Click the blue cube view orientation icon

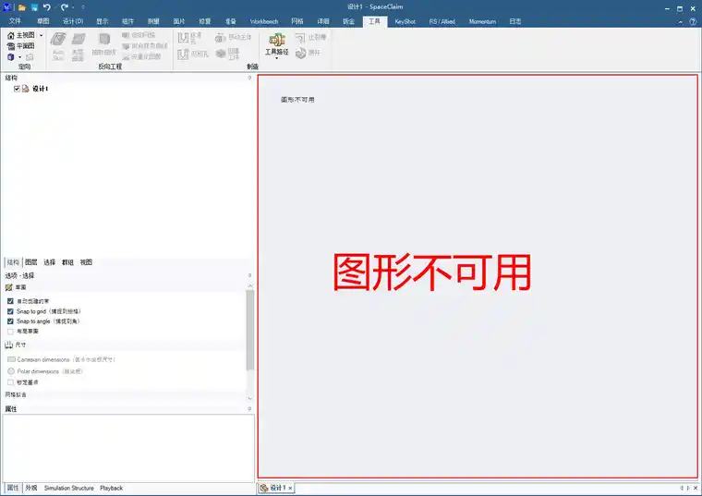pos(11,57)
